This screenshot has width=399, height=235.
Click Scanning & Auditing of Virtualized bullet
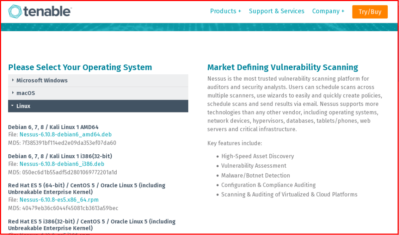[289, 194]
